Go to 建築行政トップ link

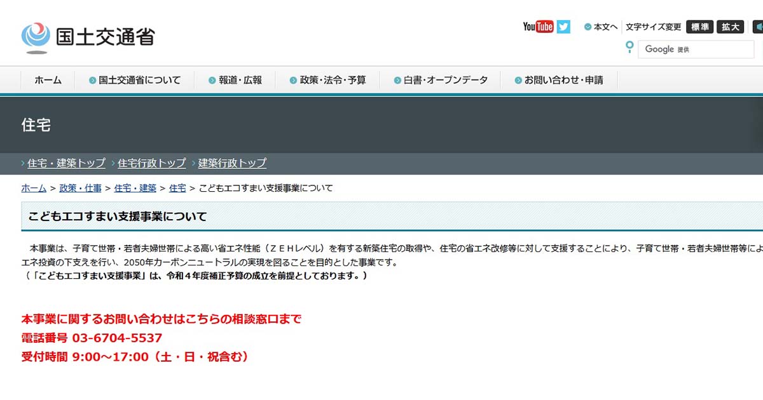(232, 163)
